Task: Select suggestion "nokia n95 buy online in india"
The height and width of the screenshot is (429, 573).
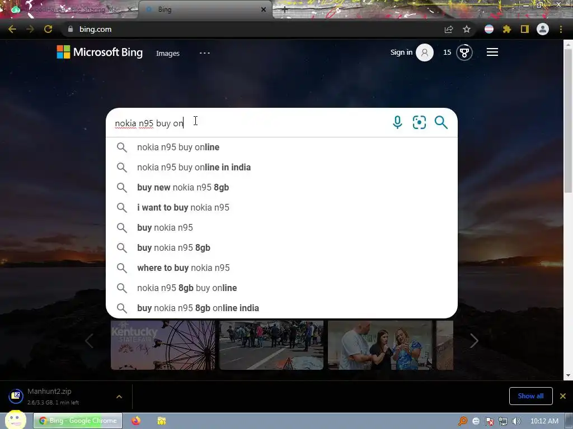Action: (x=281, y=167)
